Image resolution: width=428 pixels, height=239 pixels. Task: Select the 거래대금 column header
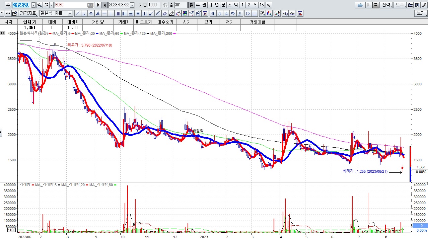click(x=257, y=22)
